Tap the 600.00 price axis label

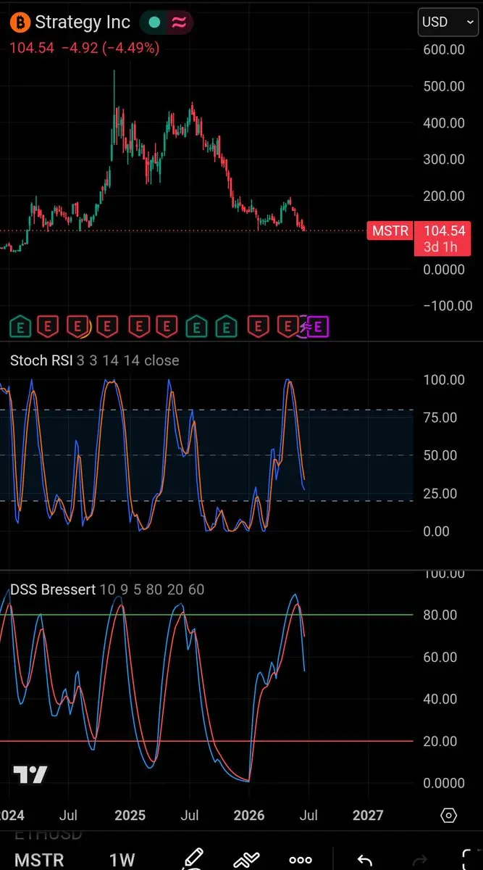[444, 50]
